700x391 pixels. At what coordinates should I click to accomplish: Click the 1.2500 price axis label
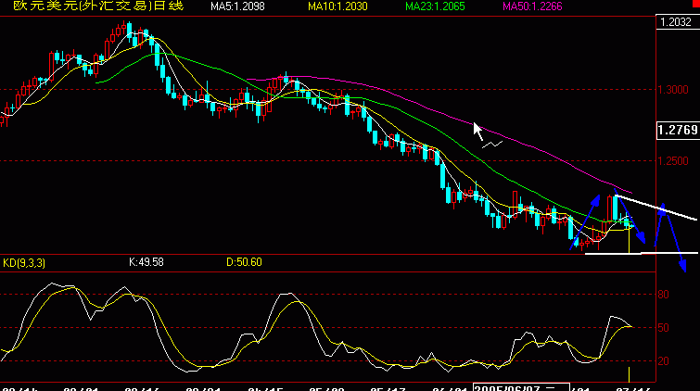pyautogui.click(x=673, y=160)
